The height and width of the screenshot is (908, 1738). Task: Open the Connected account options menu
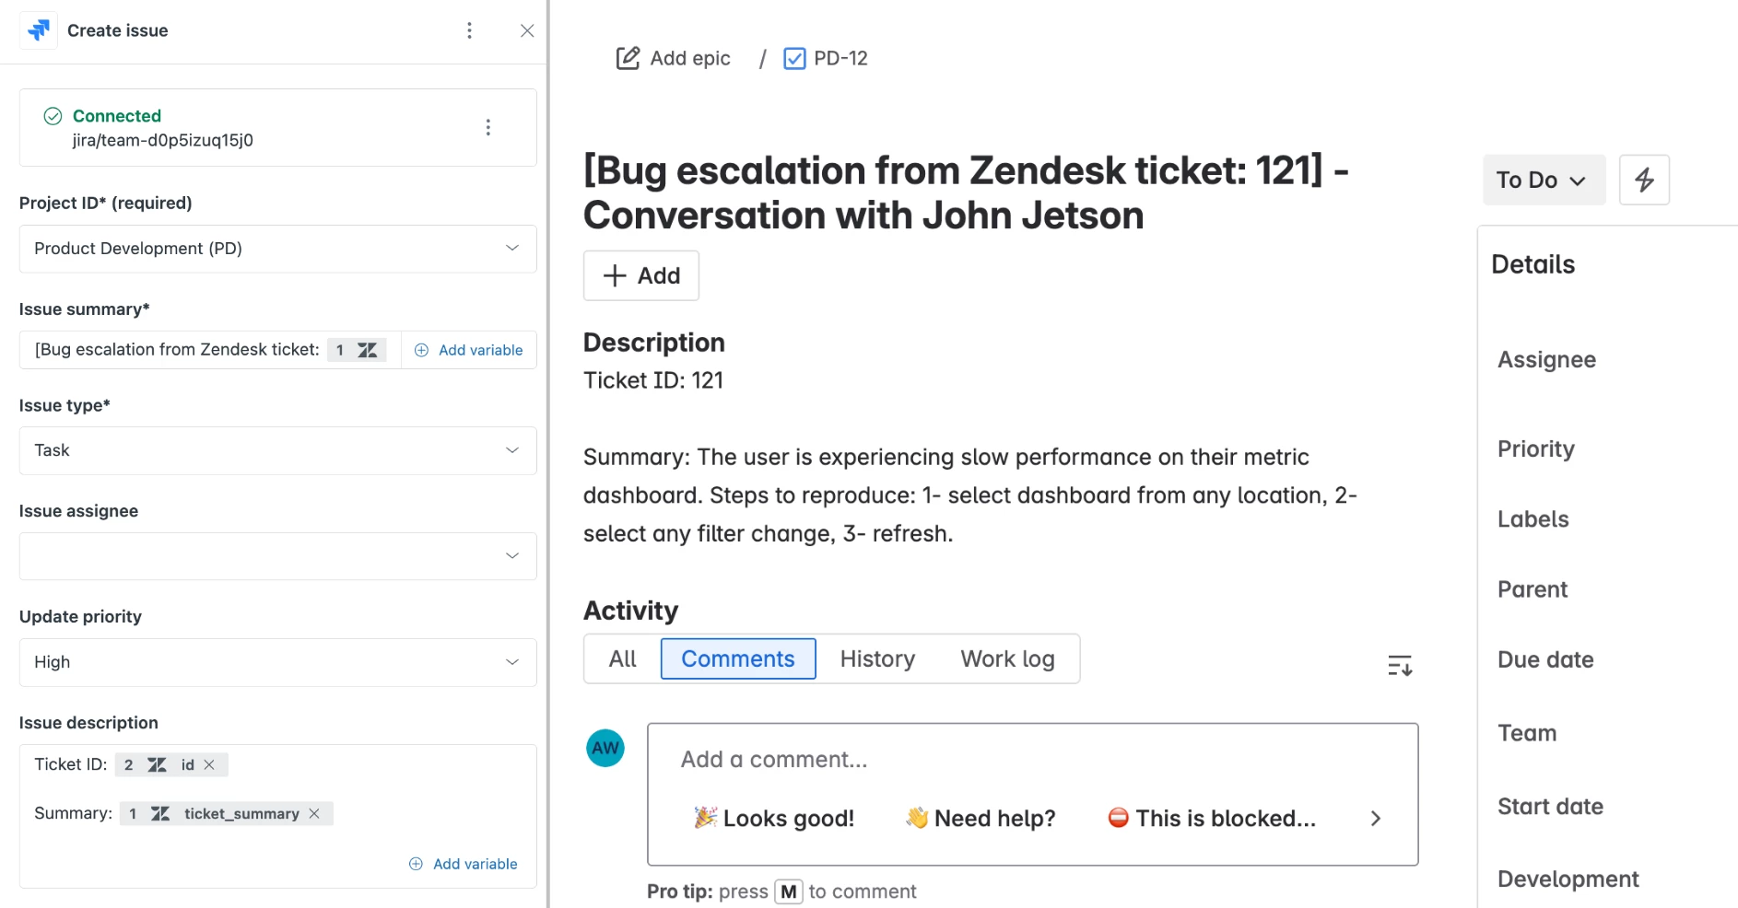pyautogui.click(x=487, y=127)
